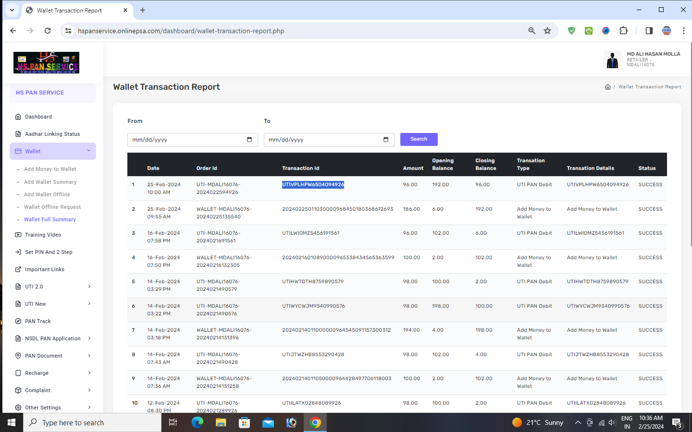692x432 pixels.
Task: Bookmark this page with the star icon
Action: point(547,31)
